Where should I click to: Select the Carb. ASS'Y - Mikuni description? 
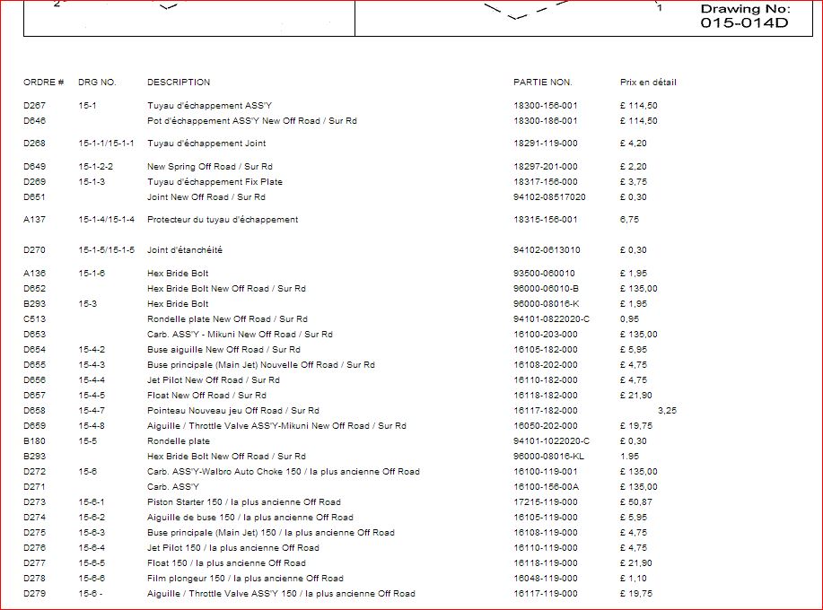(x=240, y=335)
